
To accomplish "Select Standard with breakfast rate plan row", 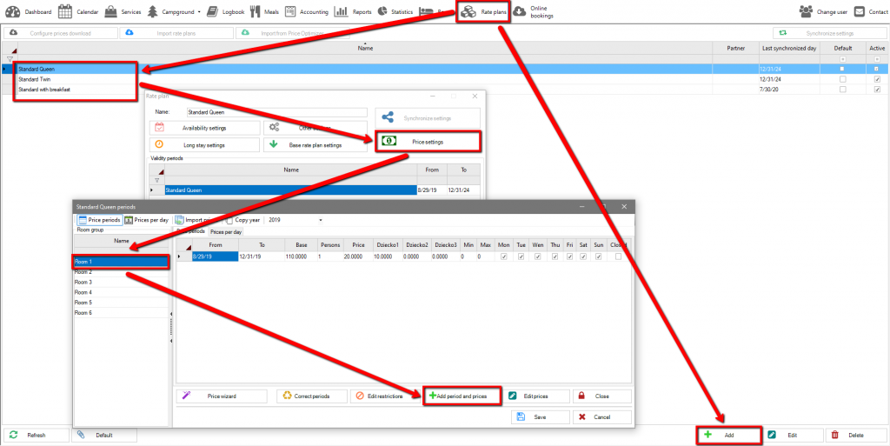I will 365,90.
